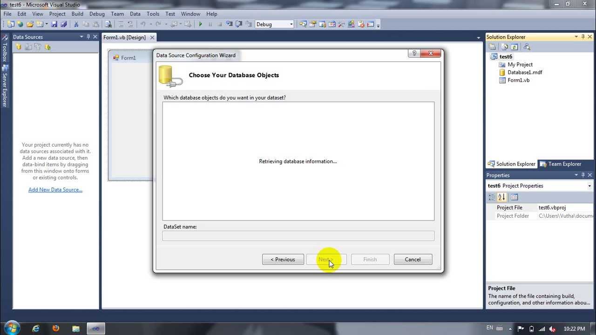
Task: Click volume icon in system tray
Action: pos(552,328)
